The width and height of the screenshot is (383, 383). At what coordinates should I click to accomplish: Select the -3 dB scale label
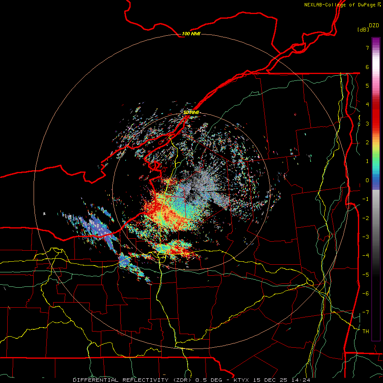pos(366,237)
